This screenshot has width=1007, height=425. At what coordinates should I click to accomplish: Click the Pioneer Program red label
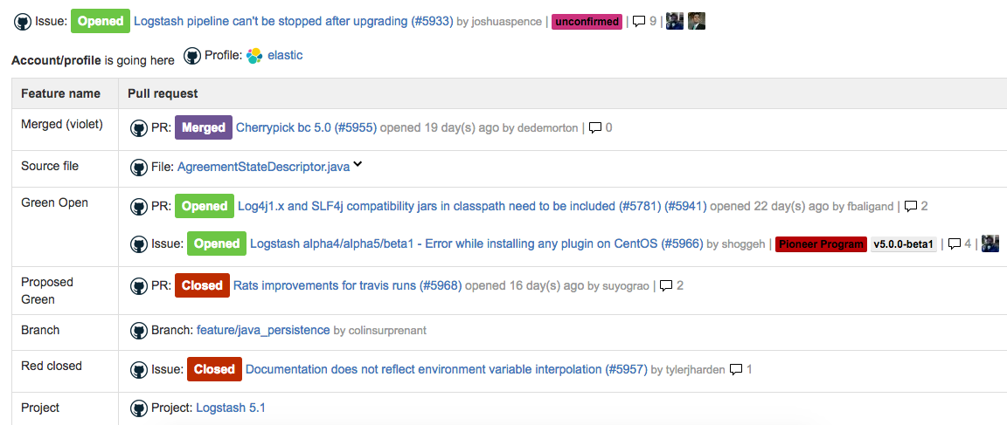tap(822, 244)
